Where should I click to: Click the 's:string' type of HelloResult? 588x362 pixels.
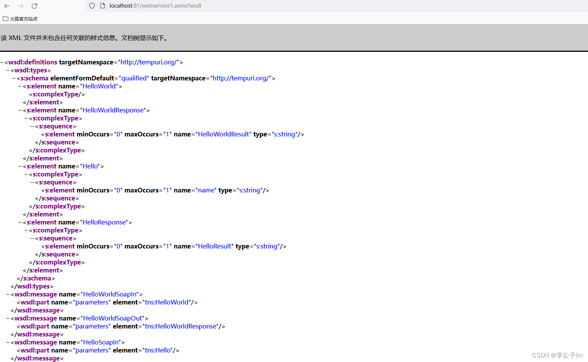[267, 246]
